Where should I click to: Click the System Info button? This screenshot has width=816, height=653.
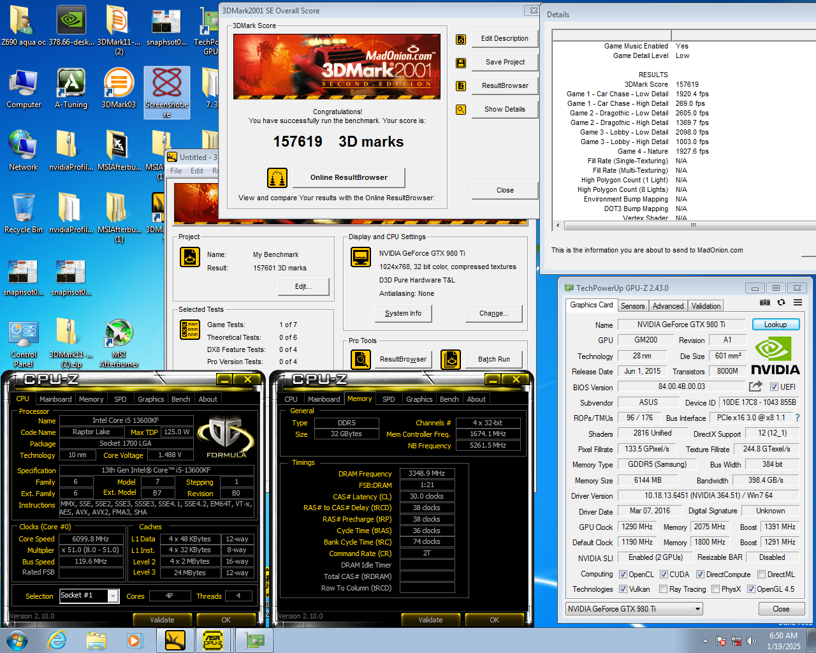click(403, 313)
